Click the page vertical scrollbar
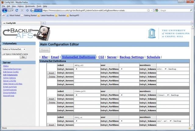Viewport: 195px width, 131px height. click(x=192, y=76)
